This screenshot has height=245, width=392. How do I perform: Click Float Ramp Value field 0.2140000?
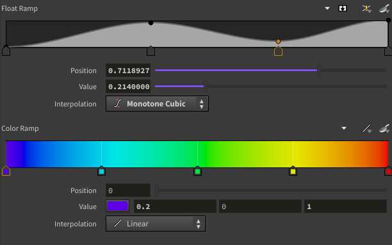click(128, 87)
